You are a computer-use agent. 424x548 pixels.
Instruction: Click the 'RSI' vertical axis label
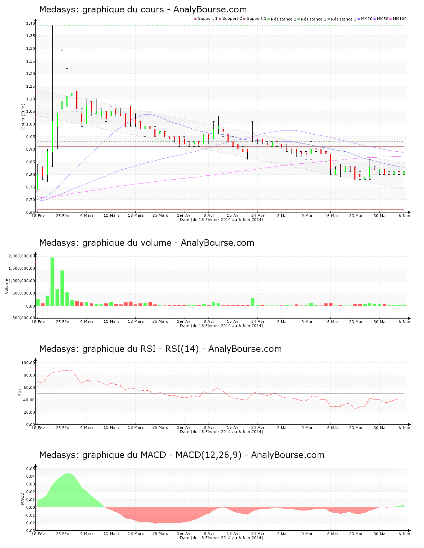point(19,392)
